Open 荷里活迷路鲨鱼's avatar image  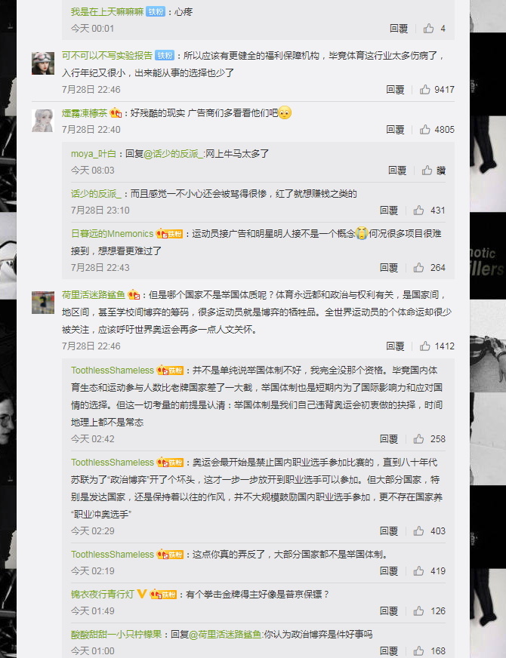point(43,303)
